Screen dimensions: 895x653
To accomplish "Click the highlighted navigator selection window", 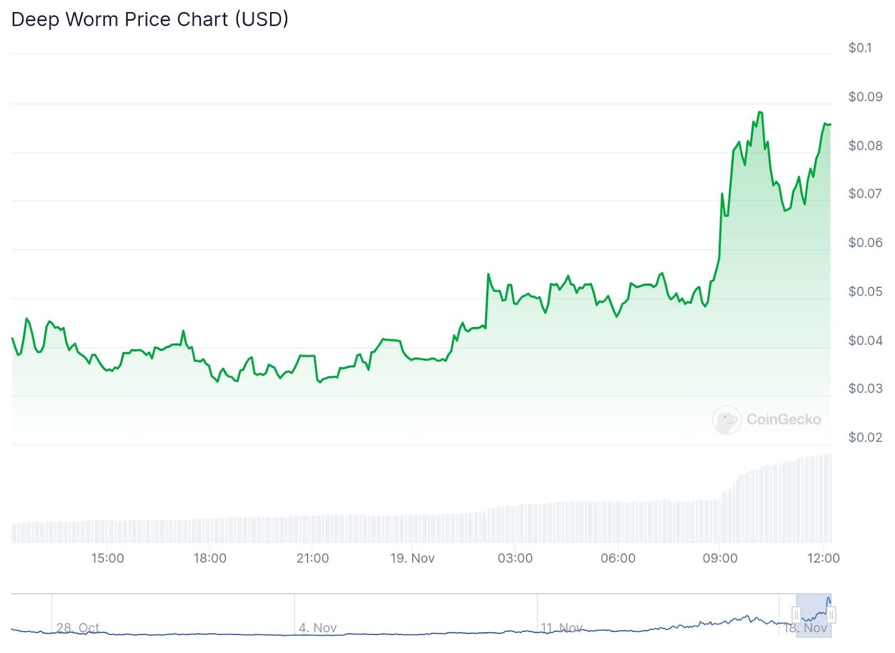I will [x=814, y=615].
